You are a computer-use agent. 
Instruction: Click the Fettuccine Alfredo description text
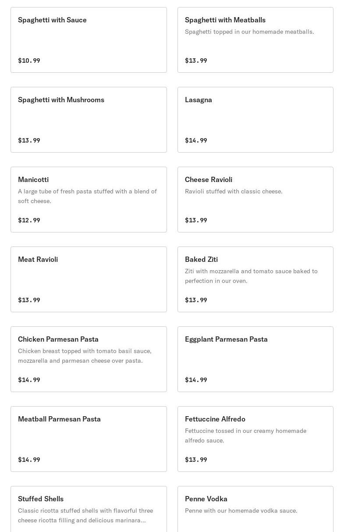point(245,436)
